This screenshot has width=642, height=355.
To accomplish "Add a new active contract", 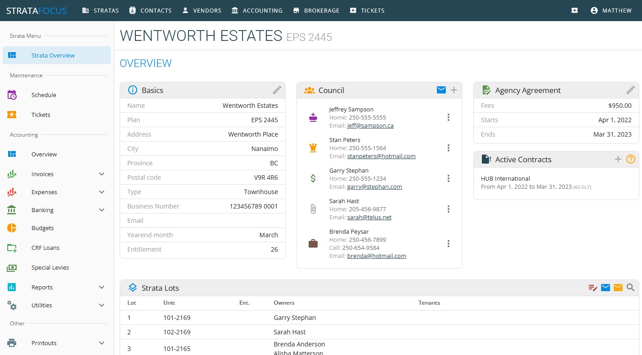I will click(x=618, y=160).
